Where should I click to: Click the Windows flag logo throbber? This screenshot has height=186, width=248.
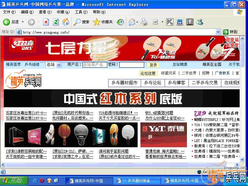tap(239, 12)
